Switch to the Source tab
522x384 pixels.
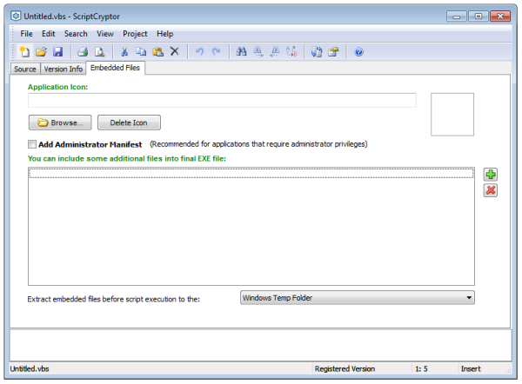[x=25, y=69]
